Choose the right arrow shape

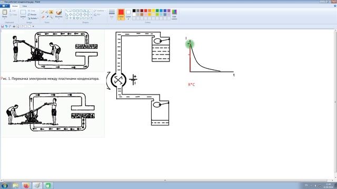click(81, 15)
